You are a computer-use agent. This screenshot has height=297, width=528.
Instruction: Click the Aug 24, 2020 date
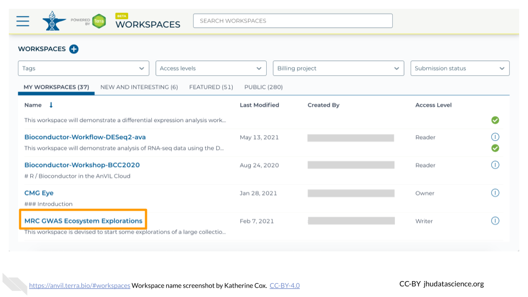(x=259, y=166)
